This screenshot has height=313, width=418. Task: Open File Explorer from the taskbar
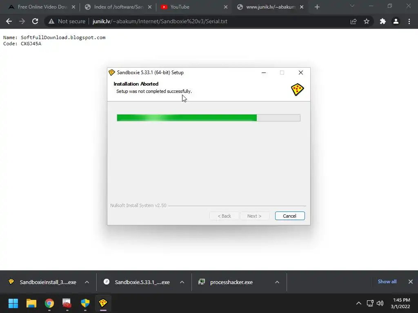[x=31, y=303]
